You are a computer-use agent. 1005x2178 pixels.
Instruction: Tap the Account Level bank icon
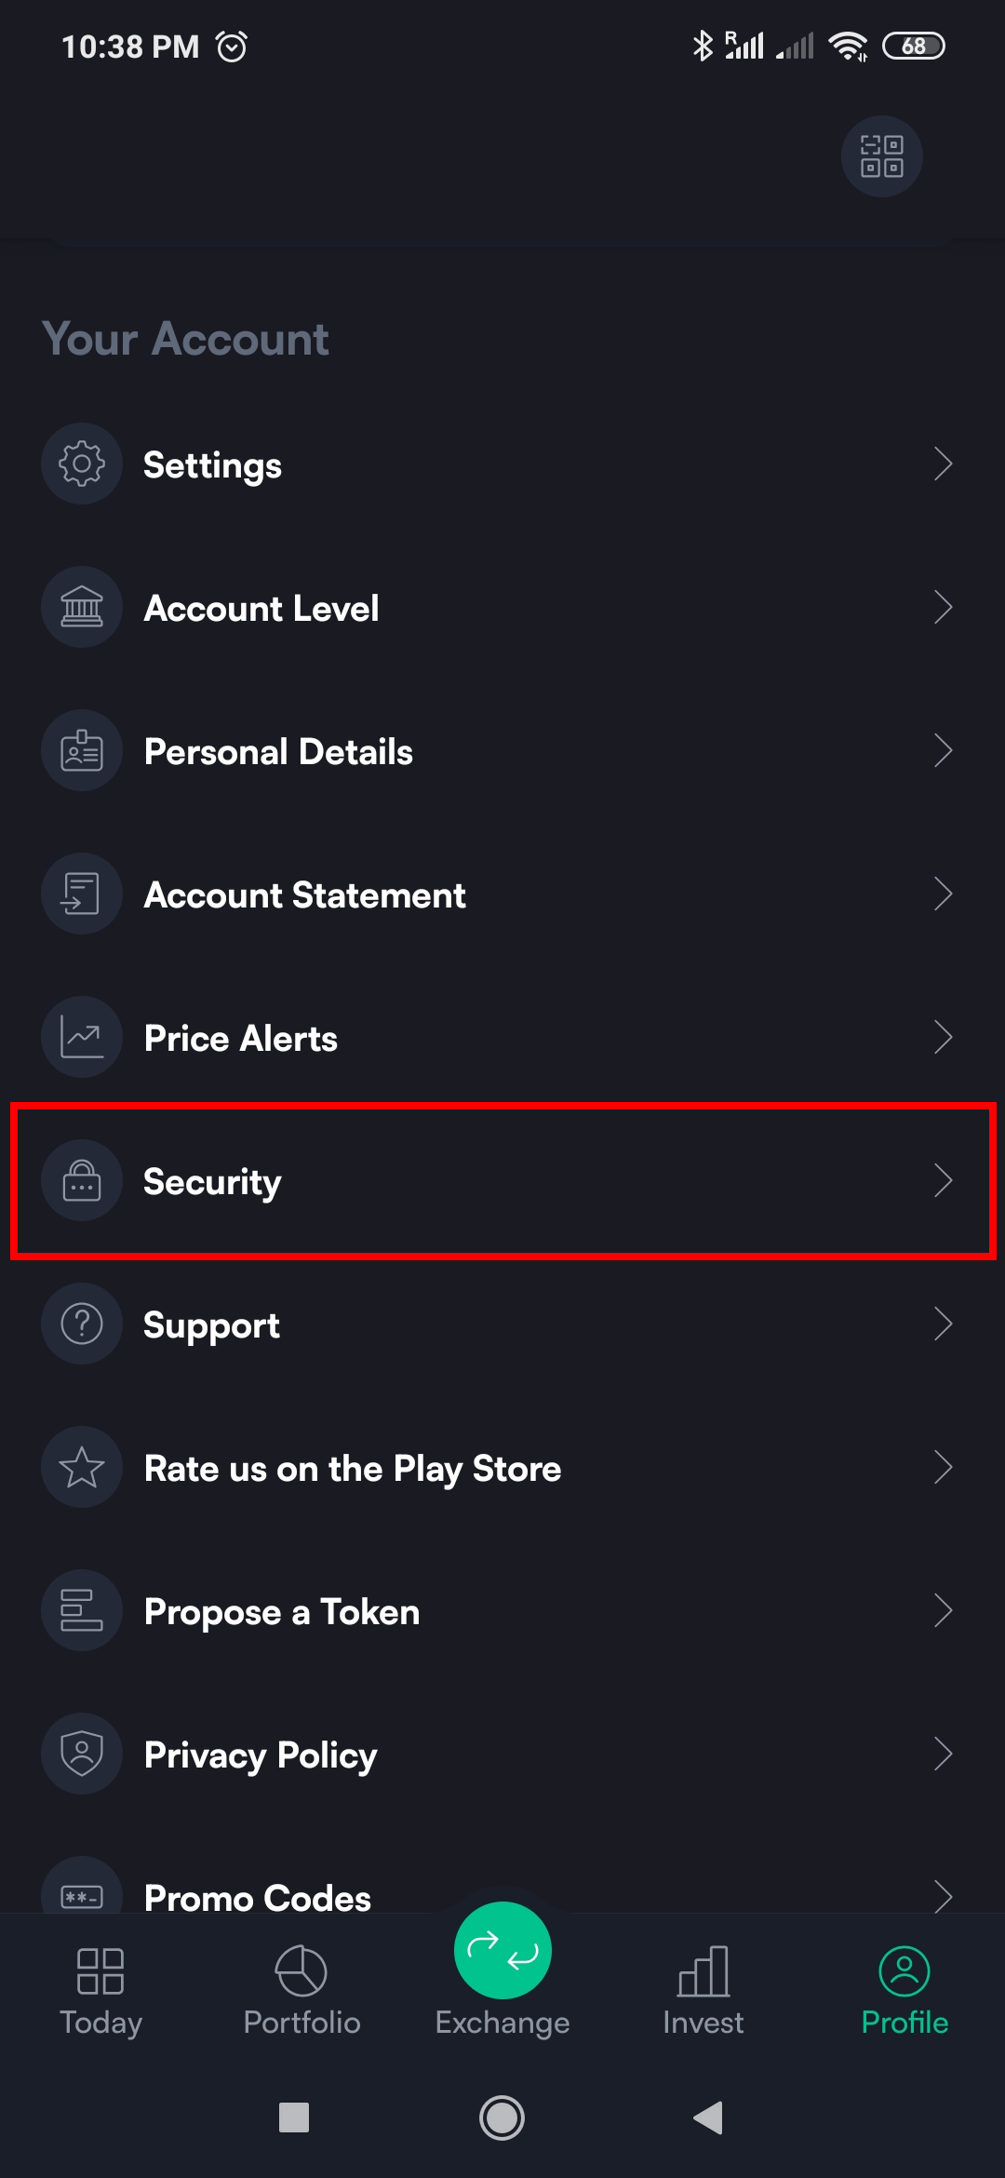(82, 607)
